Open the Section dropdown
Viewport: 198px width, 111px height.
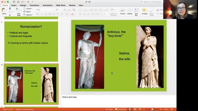[28, 15]
